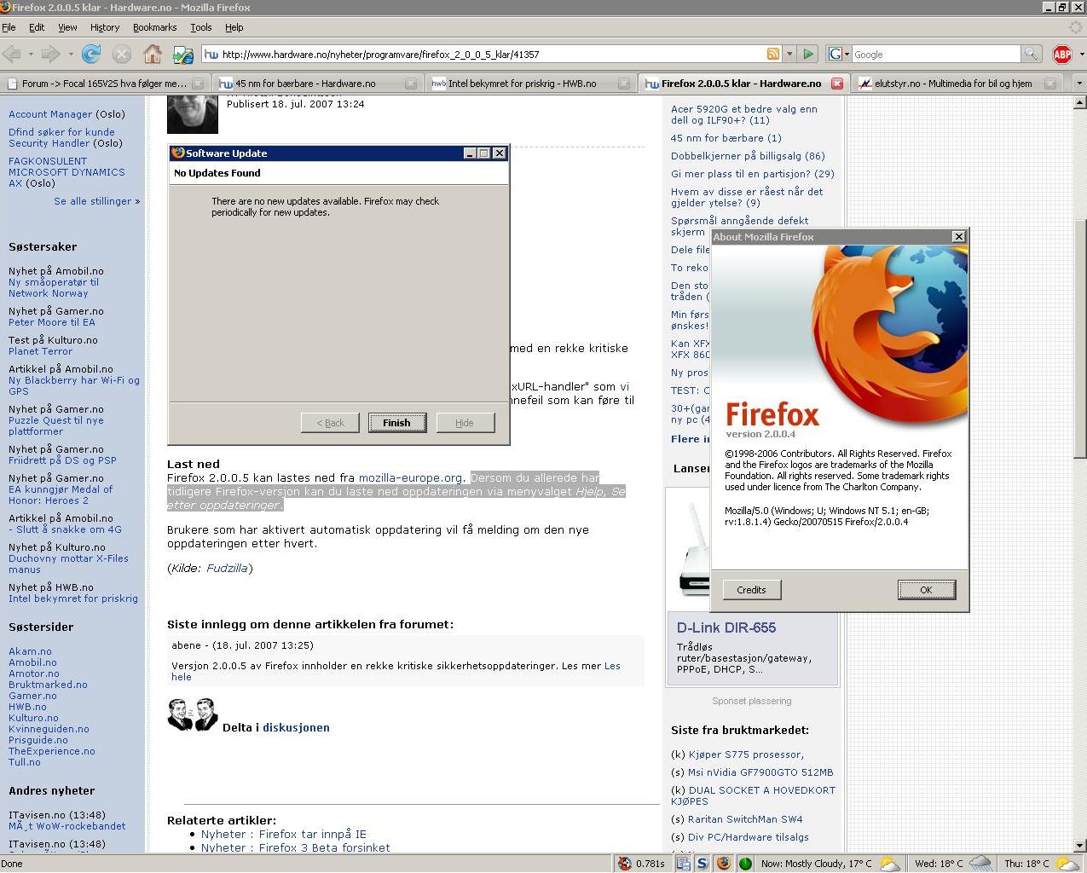This screenshot has height=873, width=1087.
Task: Open the address bar URL history dropdown
Action: click(789, 54)
